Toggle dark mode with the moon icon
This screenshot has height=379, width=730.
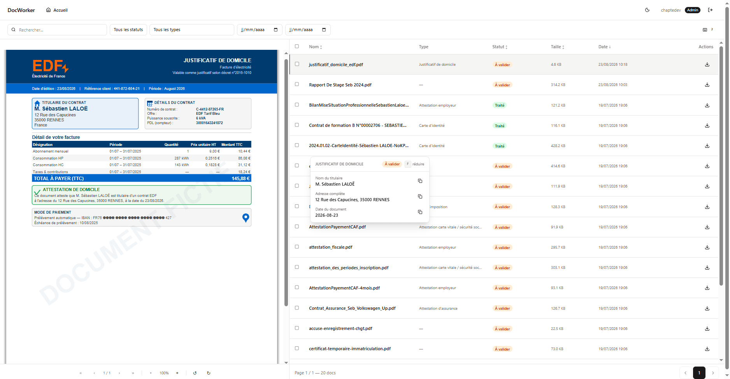coord(647,10)
